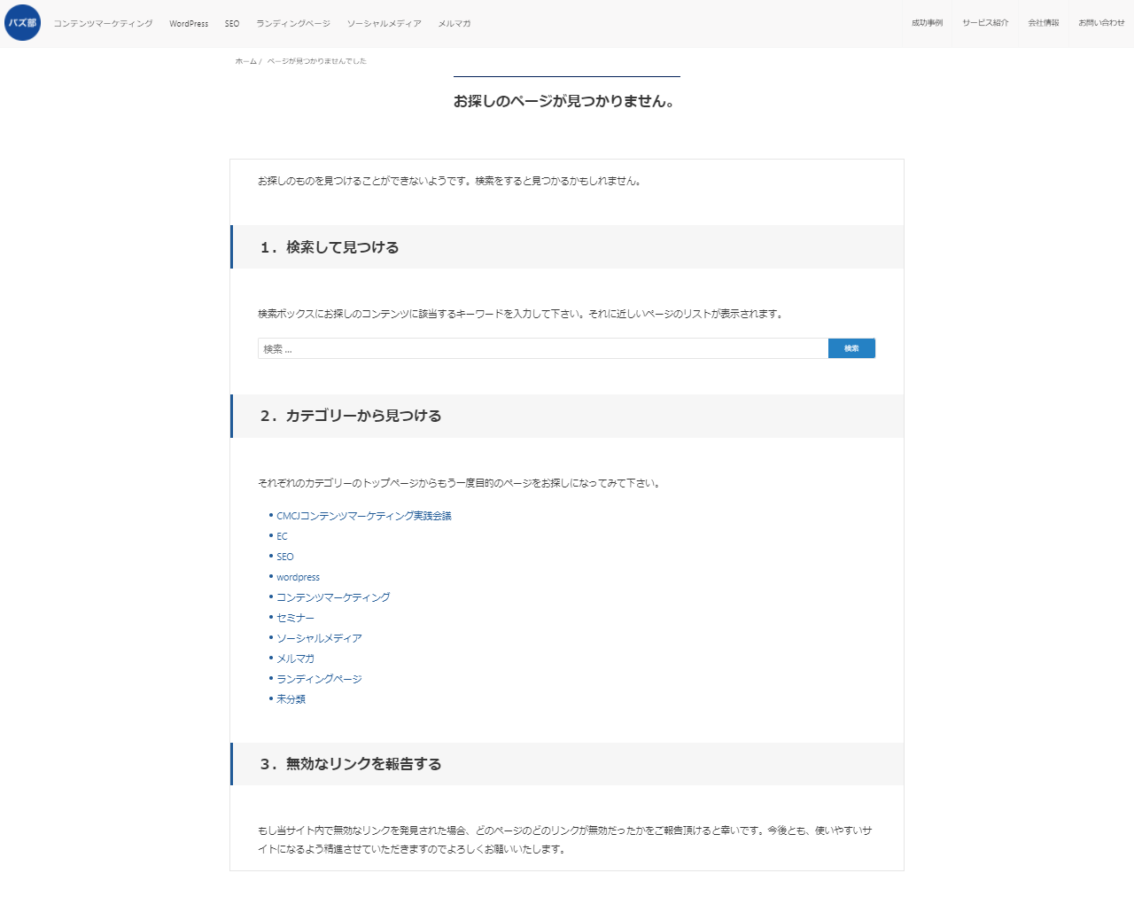Click the ホーム breadcrumb link
The width and height of the screenshot is (1134, 920).
[245, 61]
